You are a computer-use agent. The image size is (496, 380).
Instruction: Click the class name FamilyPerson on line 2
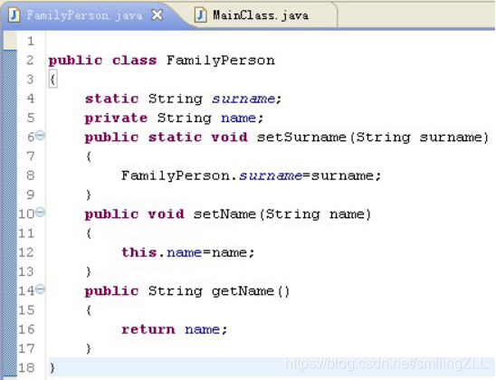coord(221,60)
